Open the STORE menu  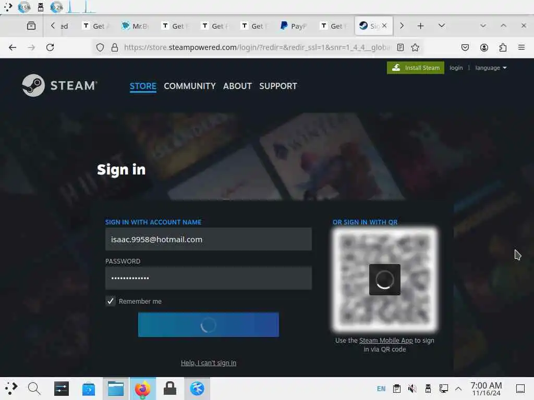pos(143,86)
